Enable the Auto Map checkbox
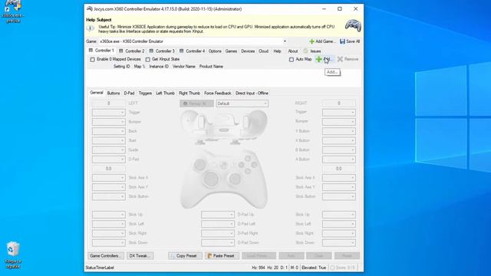The image size is (491, 276). click(292, 60)
